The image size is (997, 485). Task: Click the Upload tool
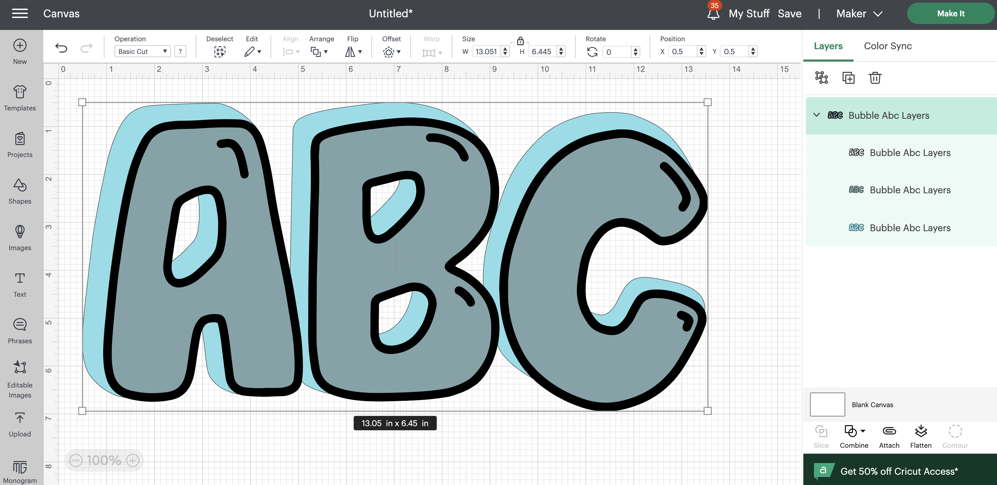pos(20,425)
